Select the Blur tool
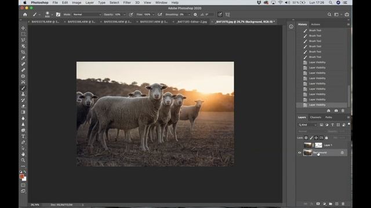 [23, 118]
